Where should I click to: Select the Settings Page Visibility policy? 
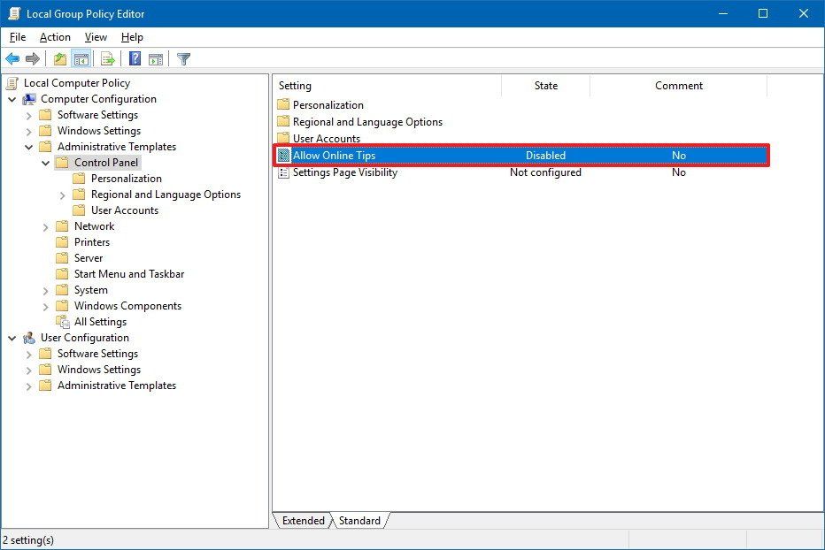pyautogui.click(x=344, y=172)
